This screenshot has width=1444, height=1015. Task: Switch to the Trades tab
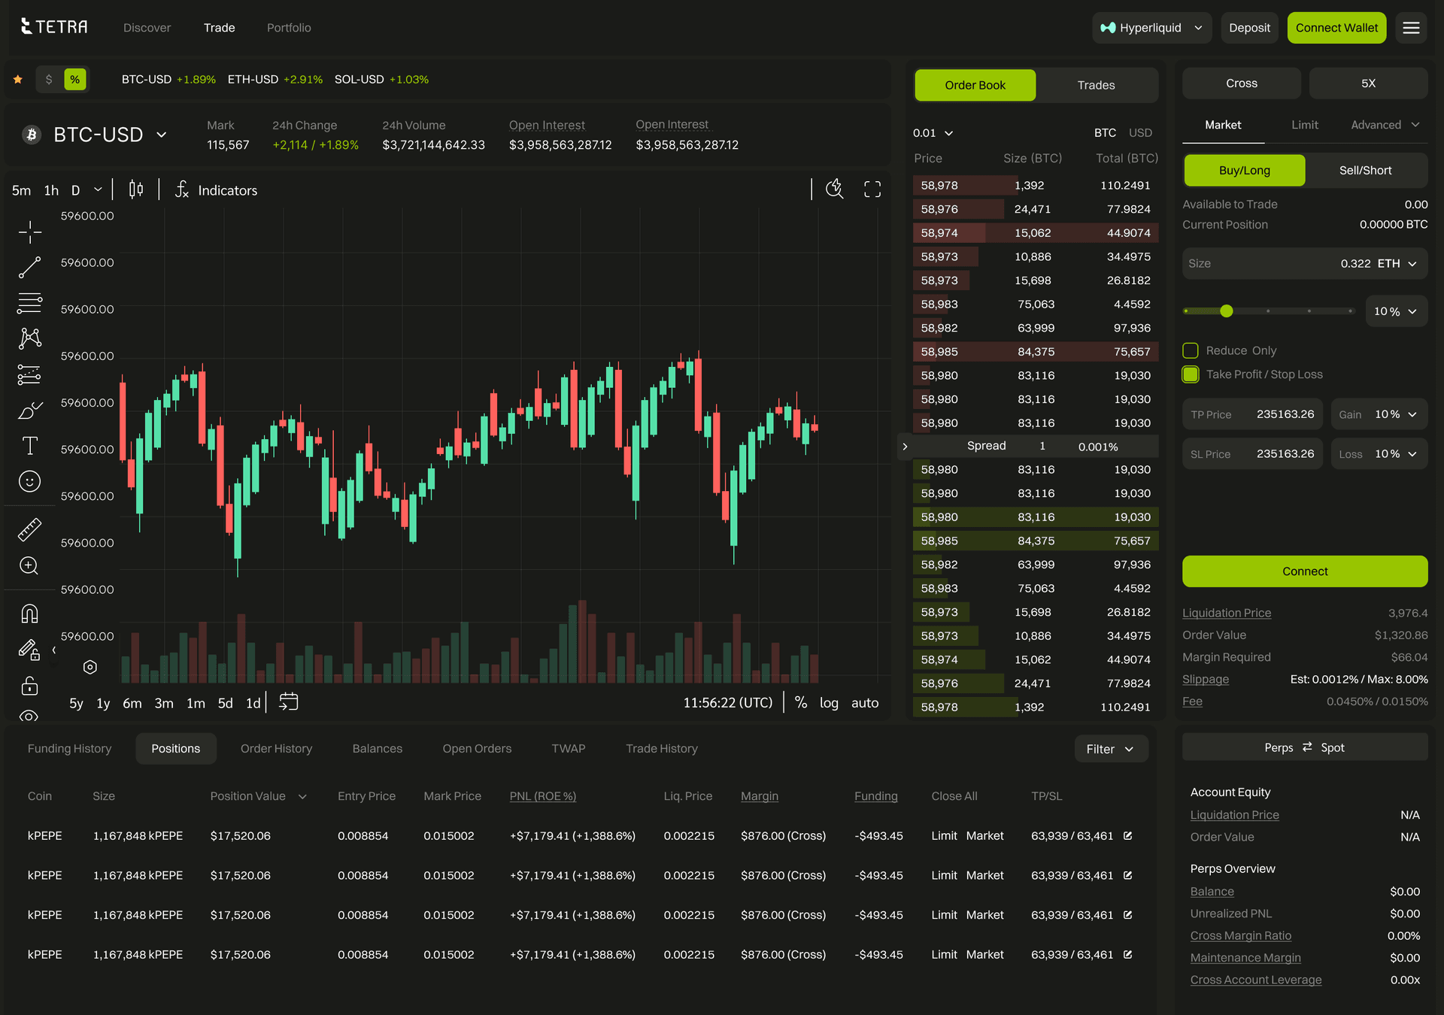(x=1097, y=85)
